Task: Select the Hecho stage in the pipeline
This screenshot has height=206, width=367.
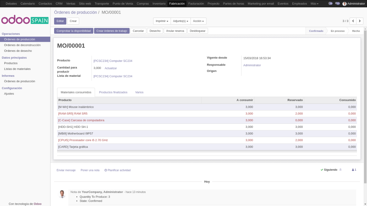Action: point(356,31)
